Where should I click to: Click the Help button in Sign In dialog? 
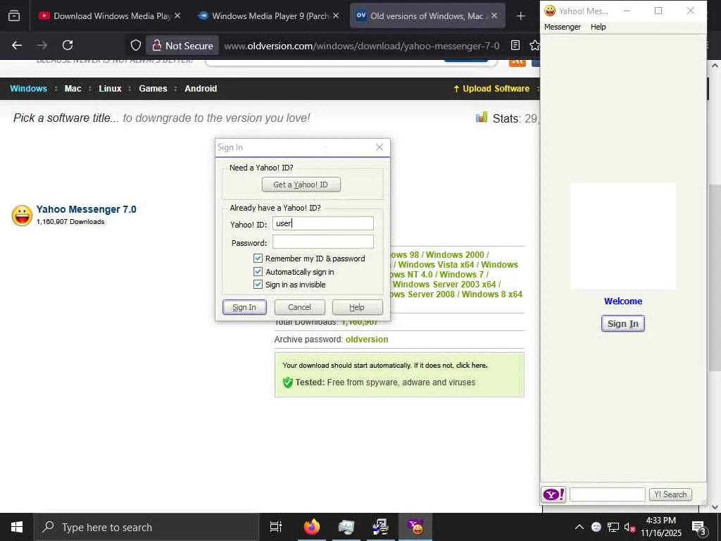(357, 307)
